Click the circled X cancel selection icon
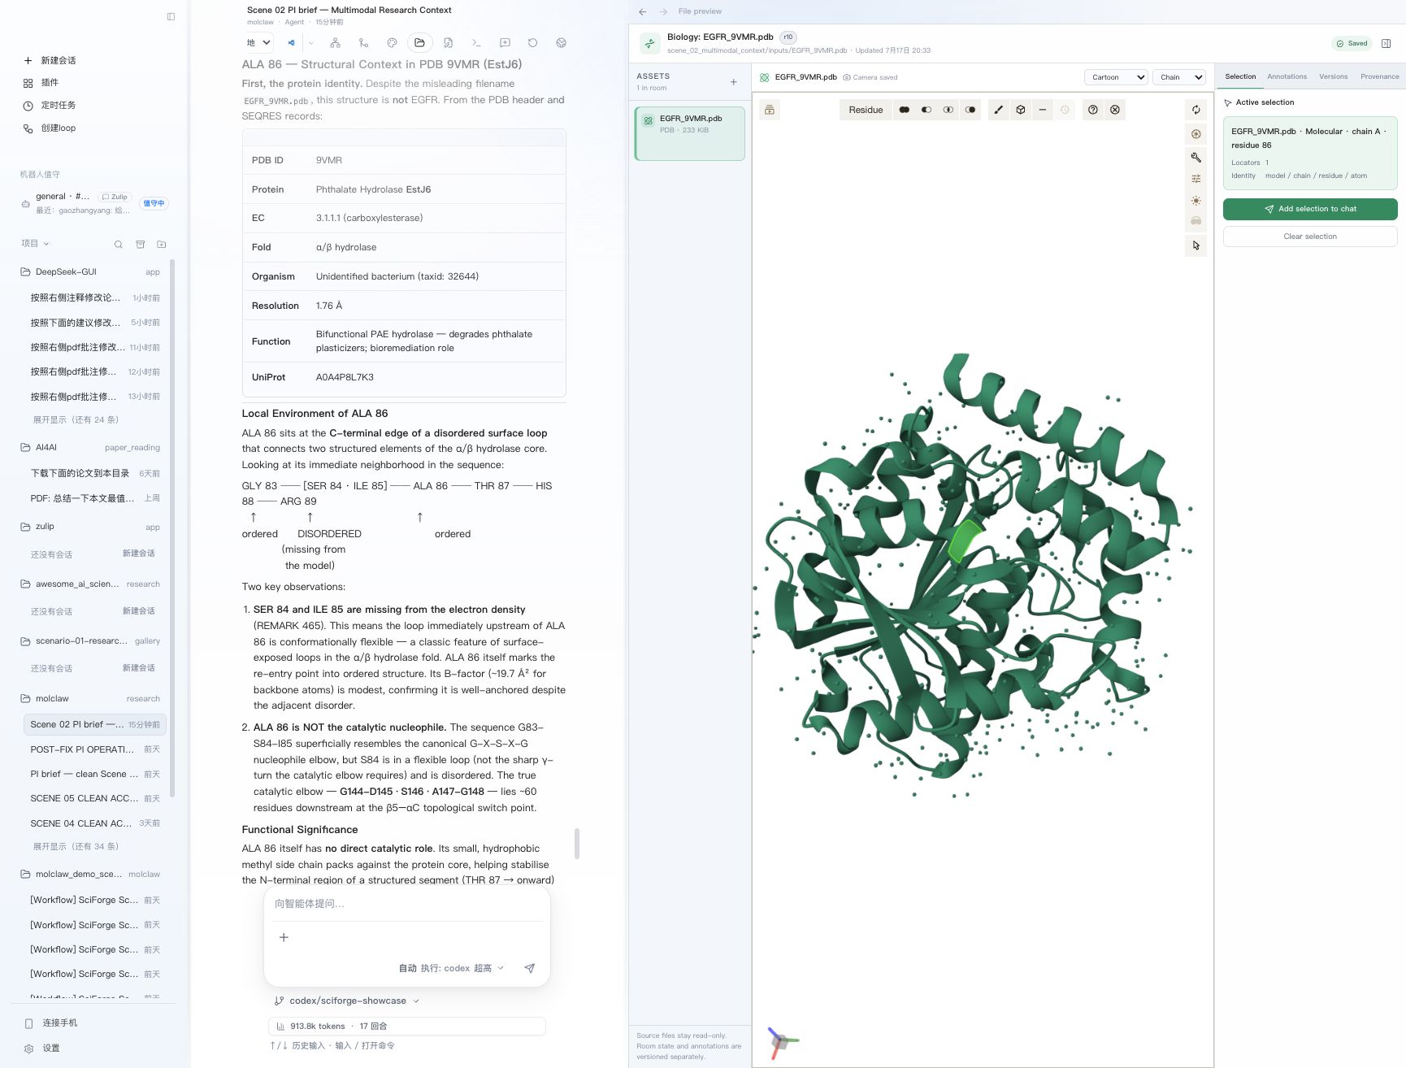This screenshot has height=1068, width=1406. point(1115,110)
